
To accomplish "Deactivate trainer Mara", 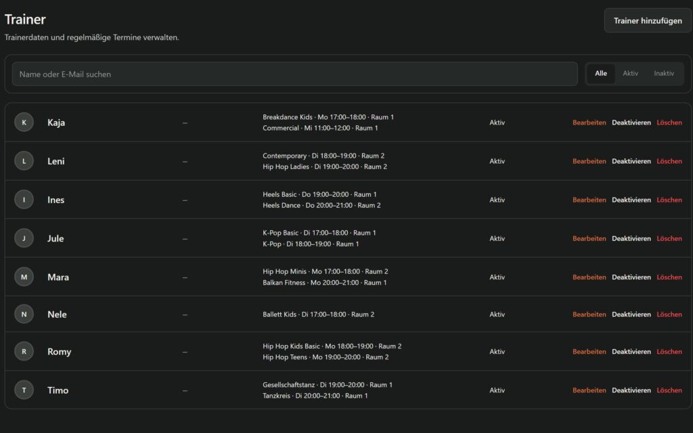I will pos(631,277).
